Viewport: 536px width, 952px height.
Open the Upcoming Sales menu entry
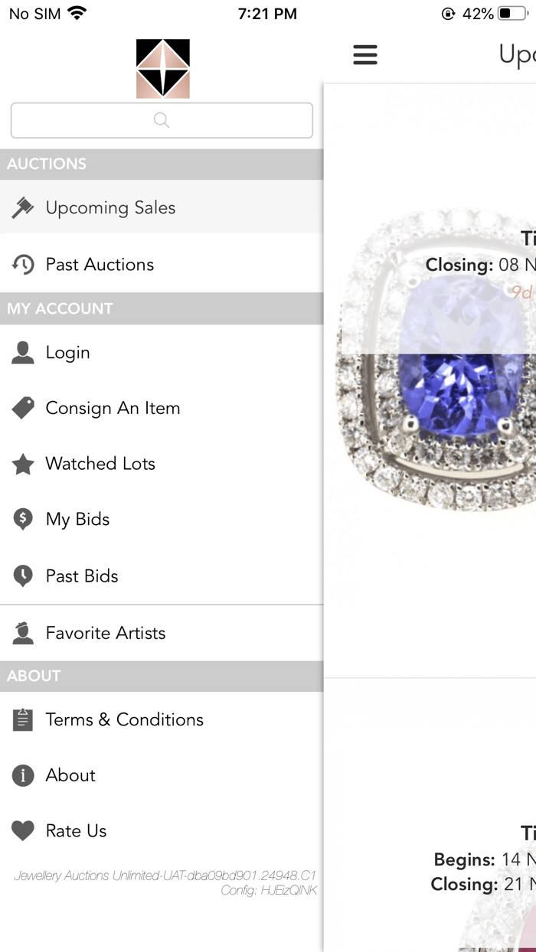tap(110, 207)
